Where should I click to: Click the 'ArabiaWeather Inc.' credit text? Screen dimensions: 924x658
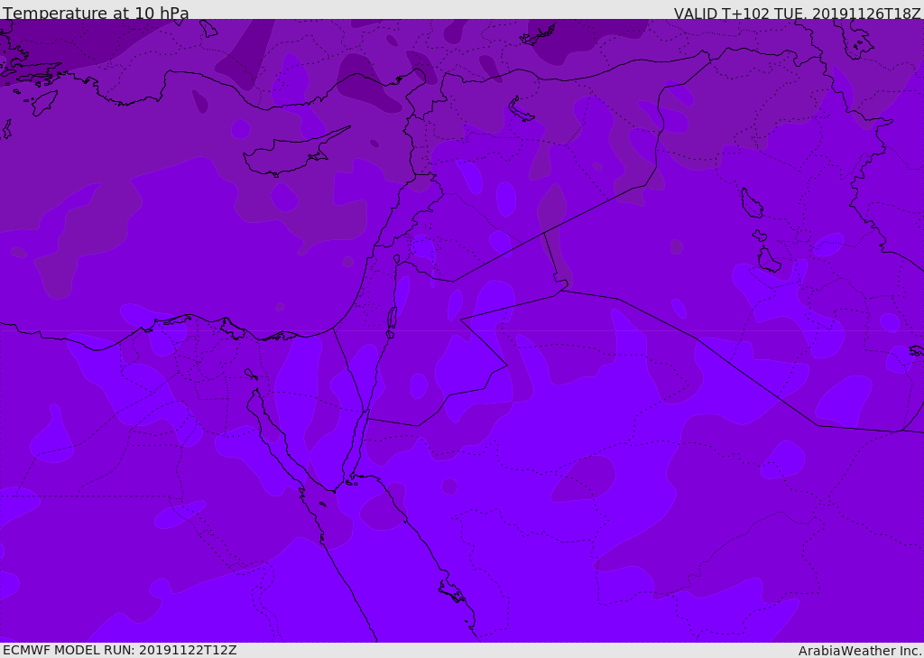point(860,651)
